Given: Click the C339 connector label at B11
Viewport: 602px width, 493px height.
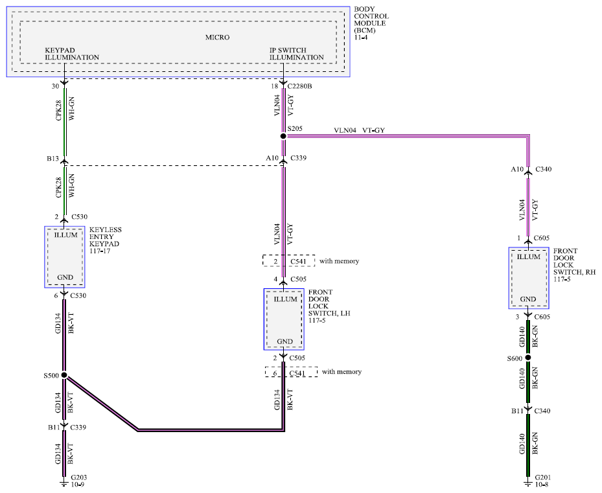Looking at the screenshot, I should (78, 428).
